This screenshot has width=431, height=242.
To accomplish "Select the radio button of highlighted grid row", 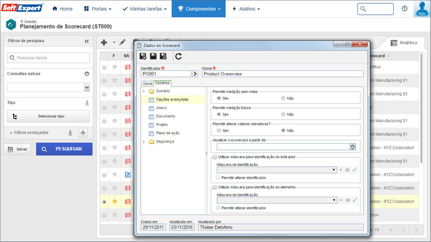I will (x=104, y=202).
